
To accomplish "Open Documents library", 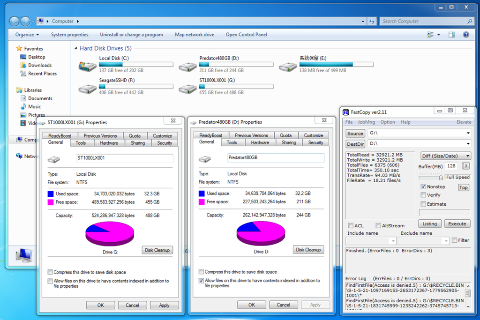I will pos(40,98).
